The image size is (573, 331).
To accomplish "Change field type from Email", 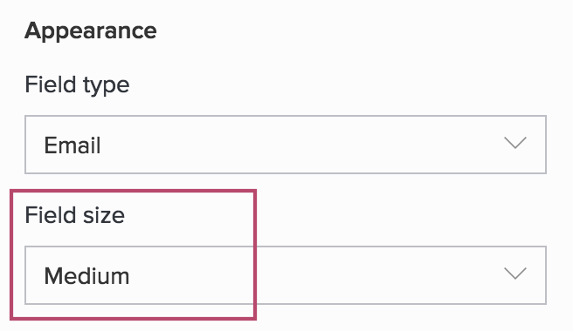I will (x=286, y=145).
